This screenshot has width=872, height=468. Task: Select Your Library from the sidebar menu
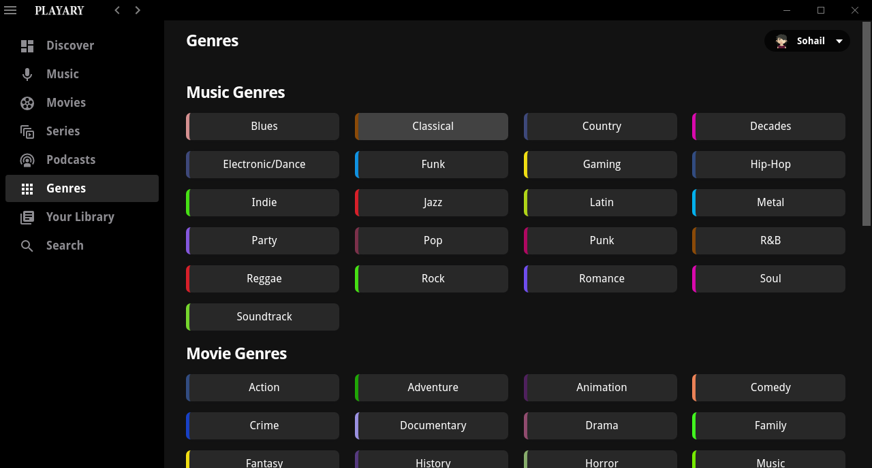(80, 216)
